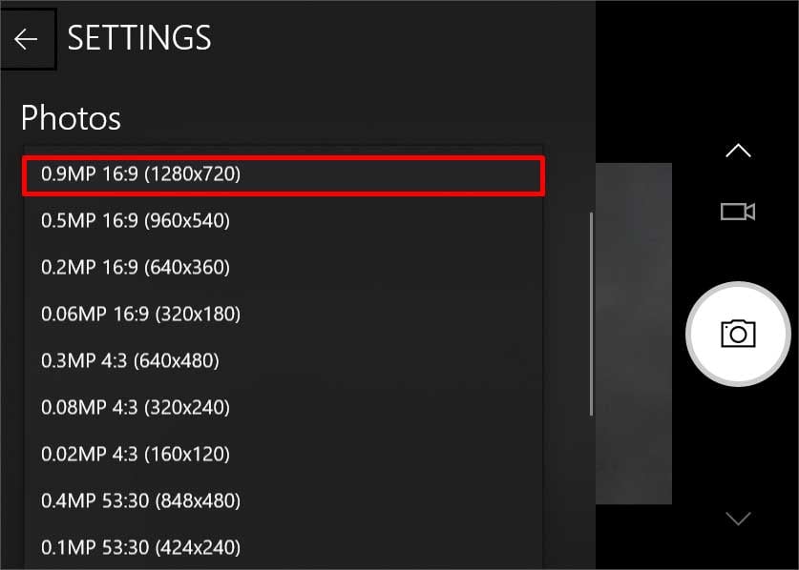Pick the 0.2MP 16:9 (640x360) option

(284, 267)
